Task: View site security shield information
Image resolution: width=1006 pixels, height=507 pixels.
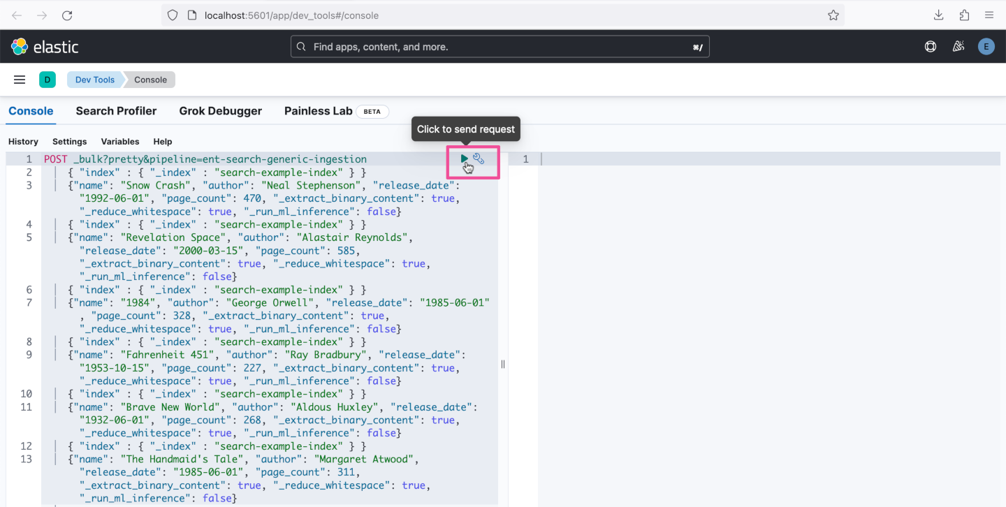Action: [x=173, y=15]
